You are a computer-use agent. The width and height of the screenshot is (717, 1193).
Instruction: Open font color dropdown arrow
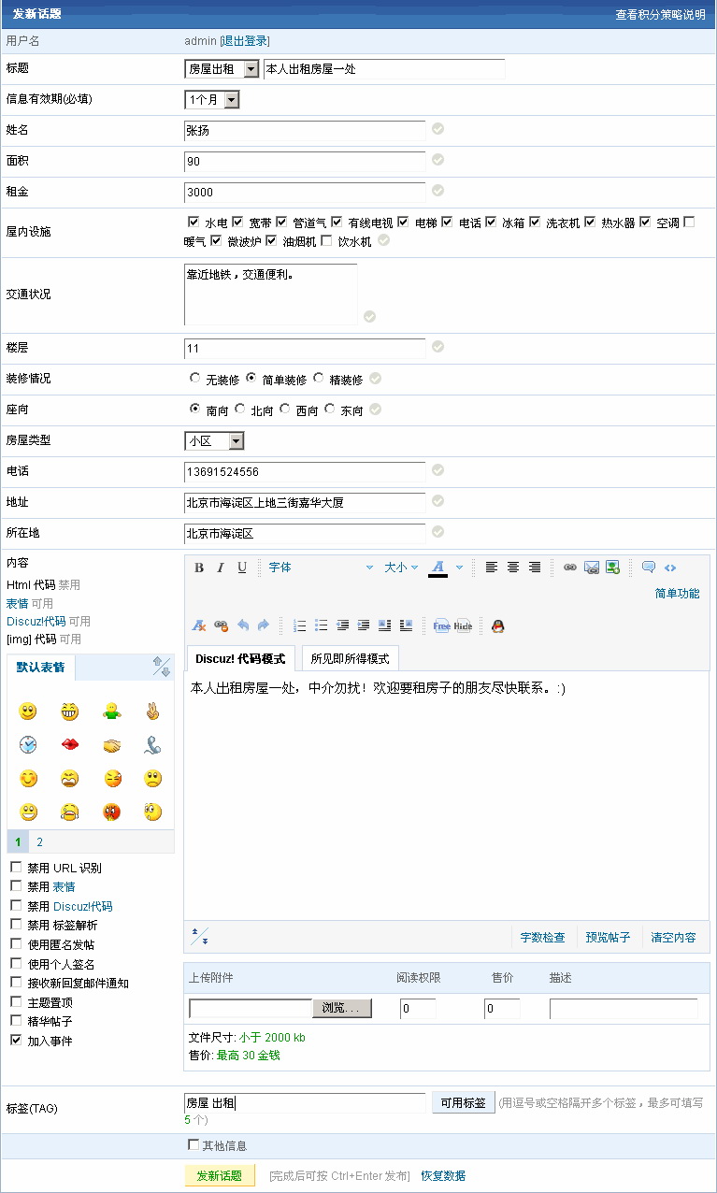pyautogui.click(x=460, y=568)
